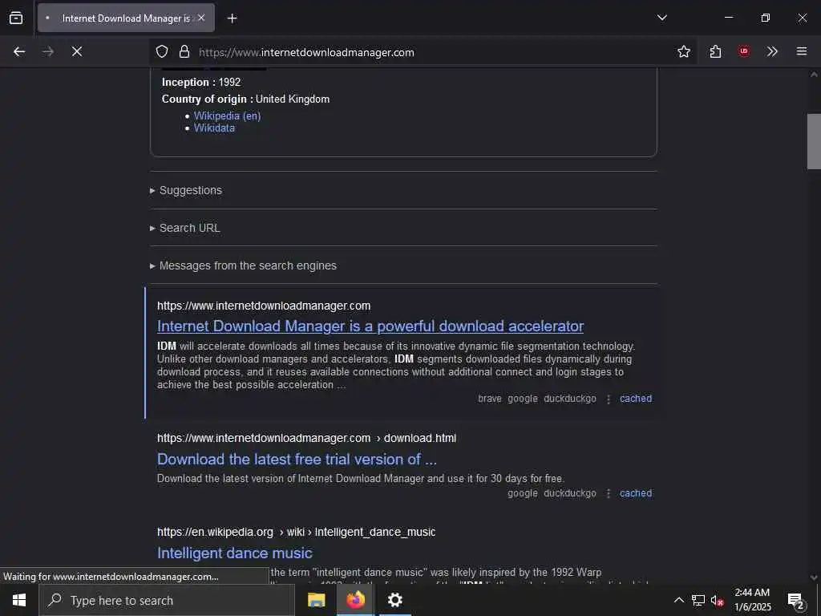Click first result URL internetdownloadmanager.com text
Viewport: 821px width, 616px height.
pos(264,306)
